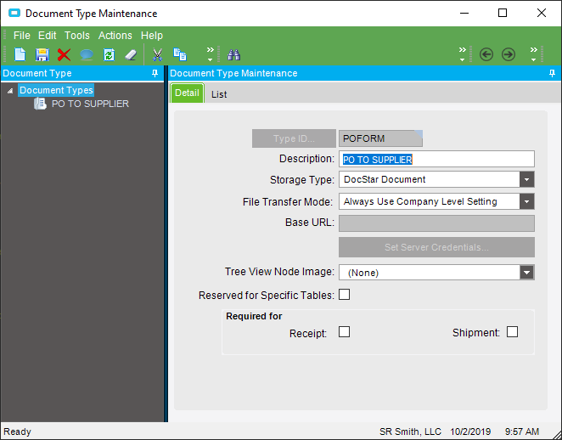The width and height of the screenshot is (562, 440).
Task: Click the Base URL field
Action: [436, 223]
